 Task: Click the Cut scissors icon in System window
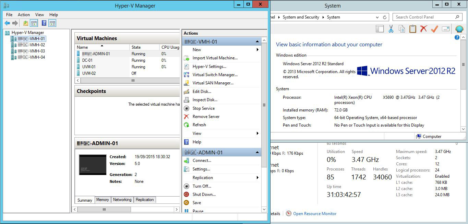coord(391,29)
